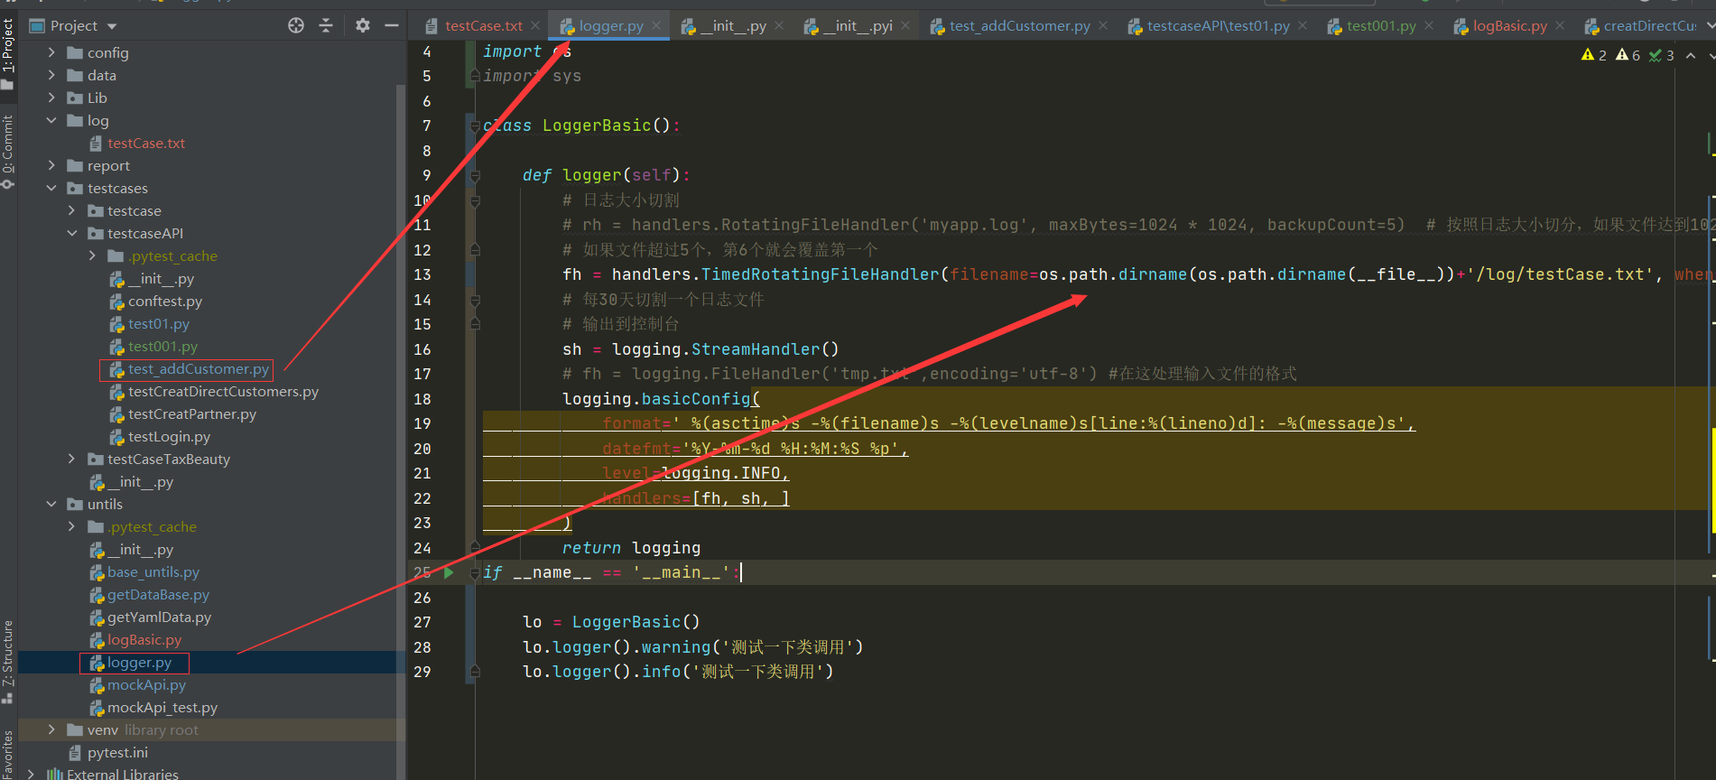This screenshot has height=780, width=1716.
Task: Close the logBasic.py tab
Action: click(x=1560, y=25)
